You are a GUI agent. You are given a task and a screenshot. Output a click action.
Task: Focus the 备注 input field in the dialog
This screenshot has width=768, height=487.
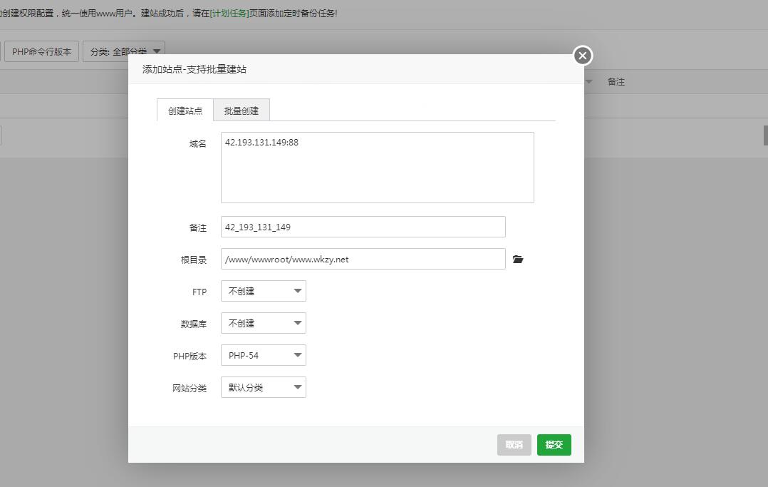363,227
